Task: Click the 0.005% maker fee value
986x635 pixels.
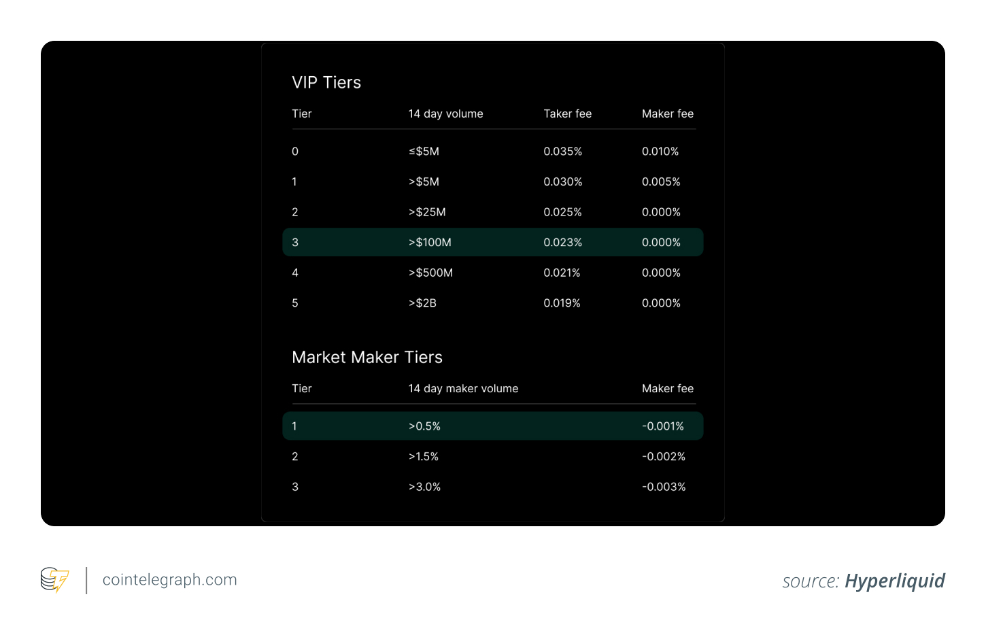Action: point(661,182)
